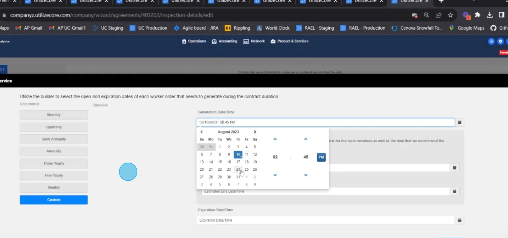Click the Expiration Date/Time input field

326,220
